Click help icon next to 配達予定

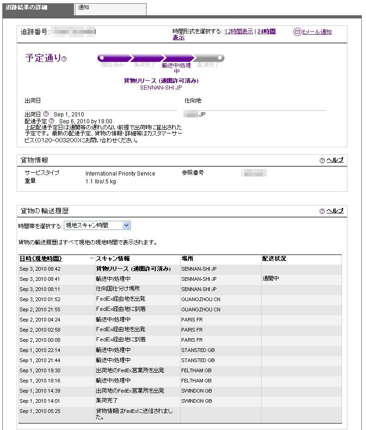[x=52, y=121]
